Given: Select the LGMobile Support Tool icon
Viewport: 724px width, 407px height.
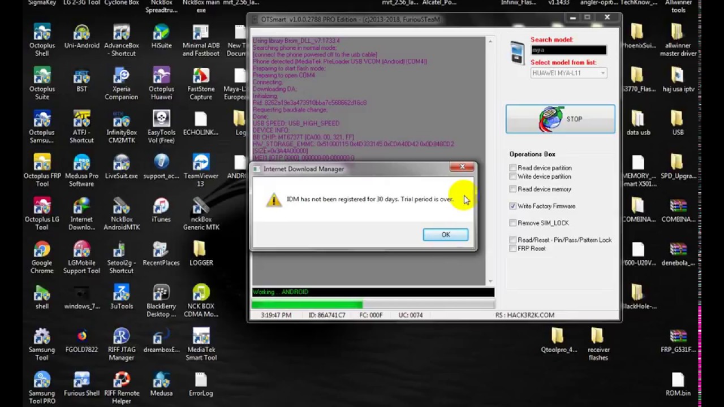Looking at the screenshot, I should point(81,257).
